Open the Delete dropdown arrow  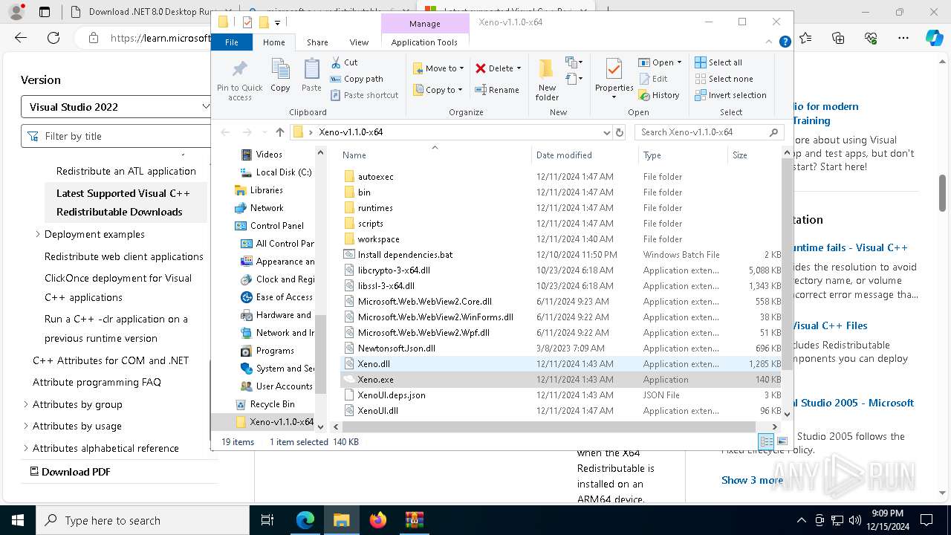tap(519, 68)
